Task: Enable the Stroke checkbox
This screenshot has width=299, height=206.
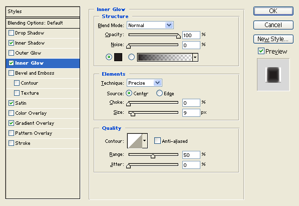Action: (11, 143)
